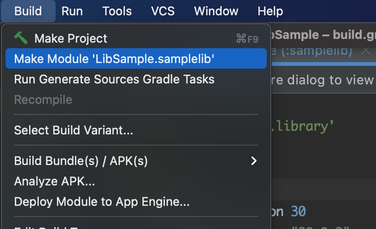
Task: Close the (:samplelib) editor tab
Action: (x=366, y=51)
